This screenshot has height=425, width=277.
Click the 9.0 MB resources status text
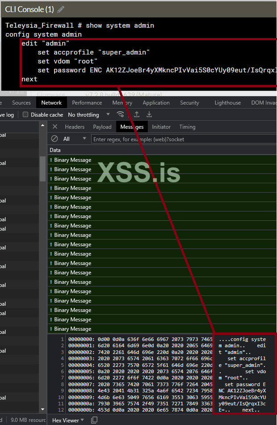click(28, 420)
